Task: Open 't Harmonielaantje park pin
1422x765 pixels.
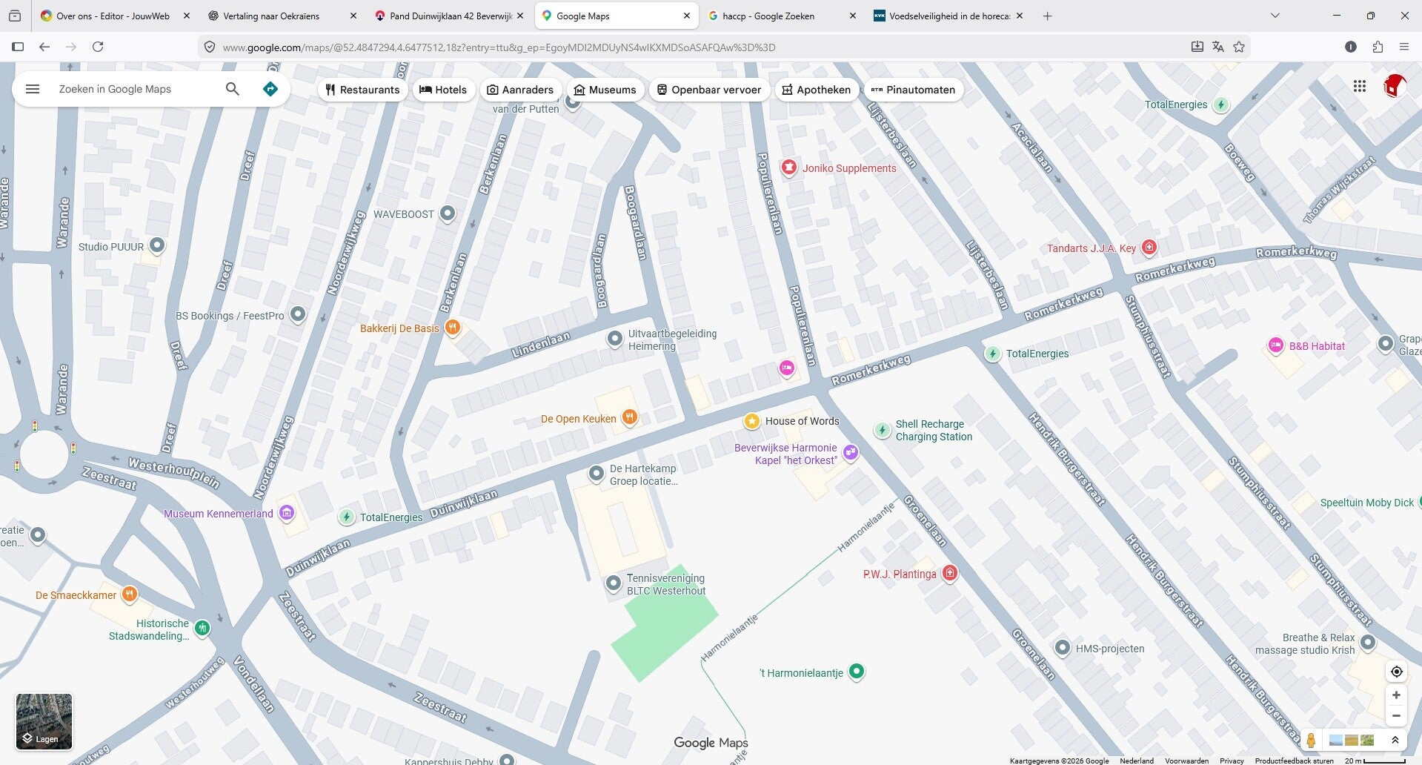Action: (x=857, y=672)
